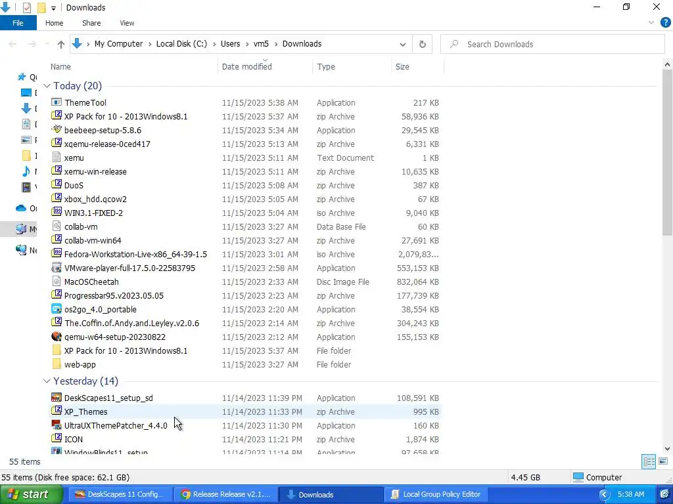Image resolution: width=673 pixels, height=504 pixels.
Task: Refresh the Downloads folder view
Action: (x=423, y=44)
